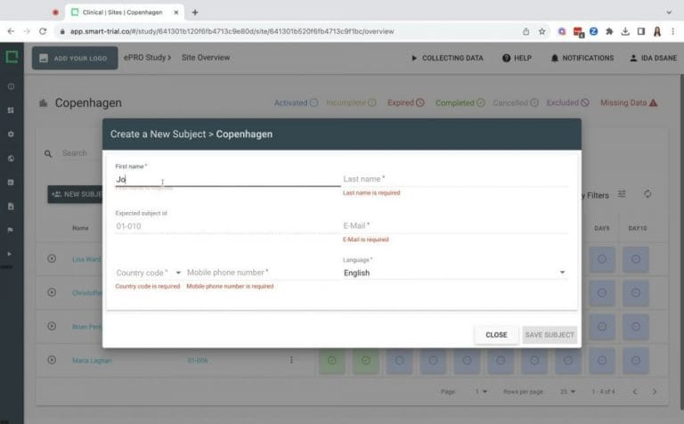
Task: Click the green logo at sidebar top
Action: click(12, 58)
